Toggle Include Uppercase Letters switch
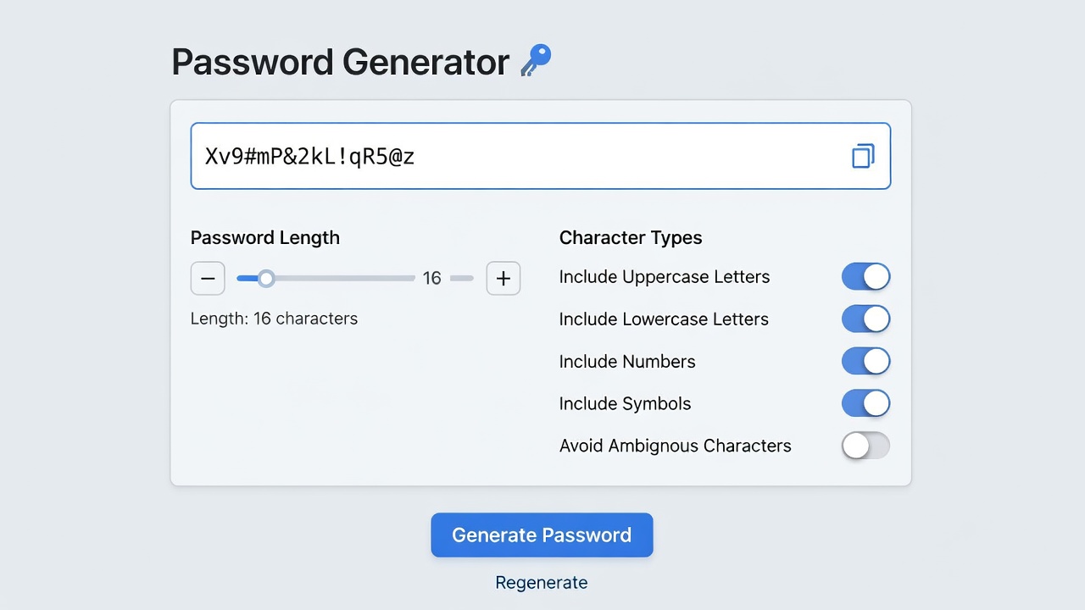Image resolution: width=1085 pixels, height=610 pixels. 865,277
